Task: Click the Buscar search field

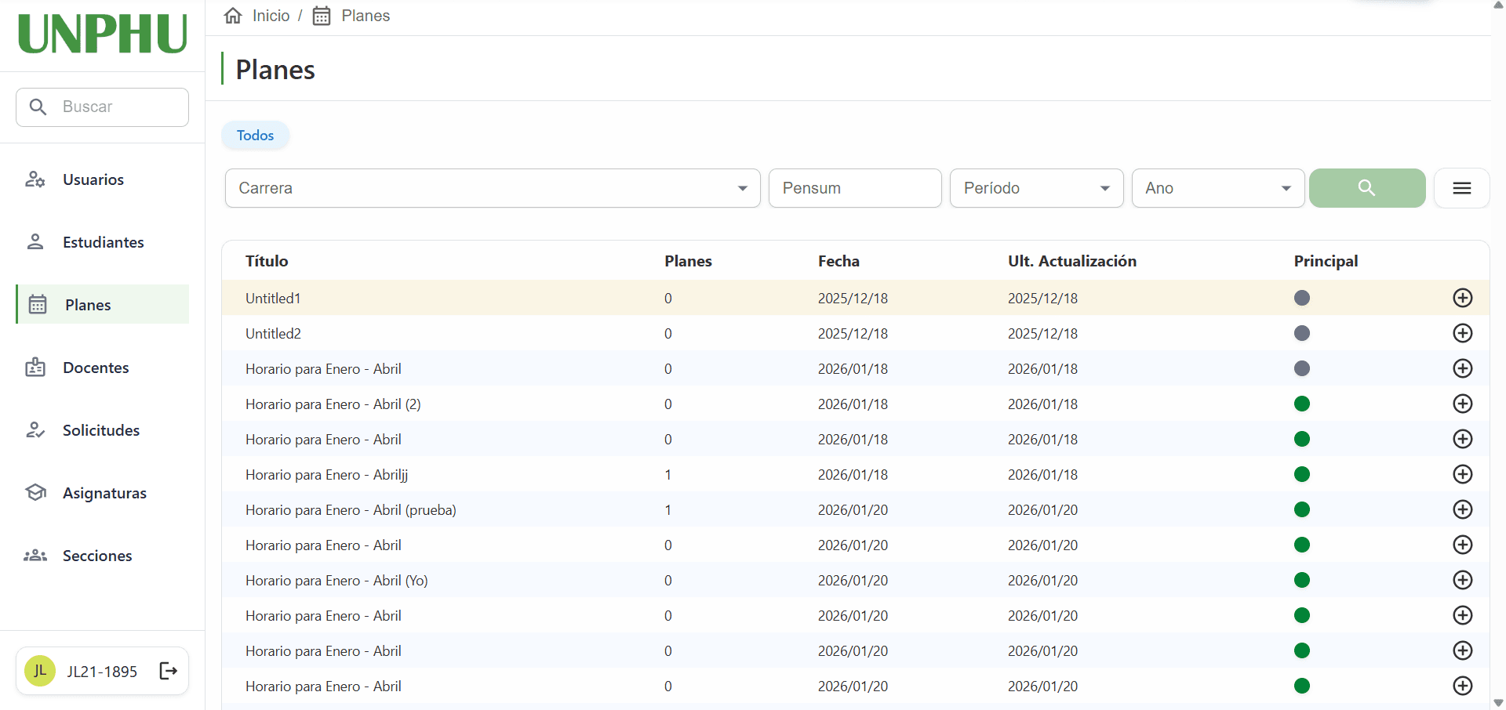Action: 102,107
